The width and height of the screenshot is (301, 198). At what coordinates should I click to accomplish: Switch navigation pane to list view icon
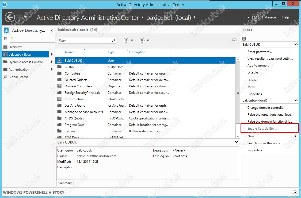point(6,39)
